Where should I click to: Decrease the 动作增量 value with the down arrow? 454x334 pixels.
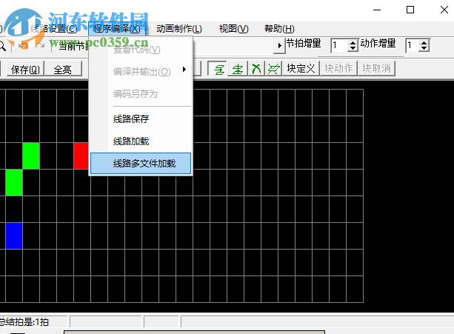pos(424,48)
